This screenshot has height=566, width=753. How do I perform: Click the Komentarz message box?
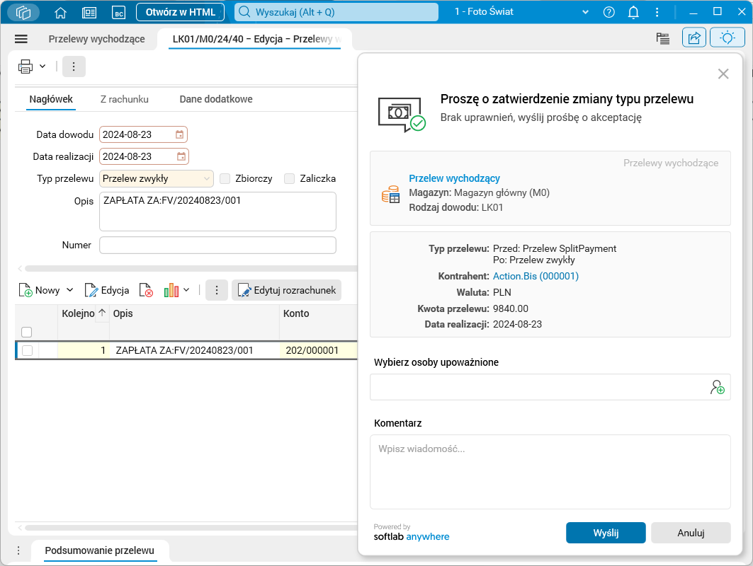click(x=550, y=472)
